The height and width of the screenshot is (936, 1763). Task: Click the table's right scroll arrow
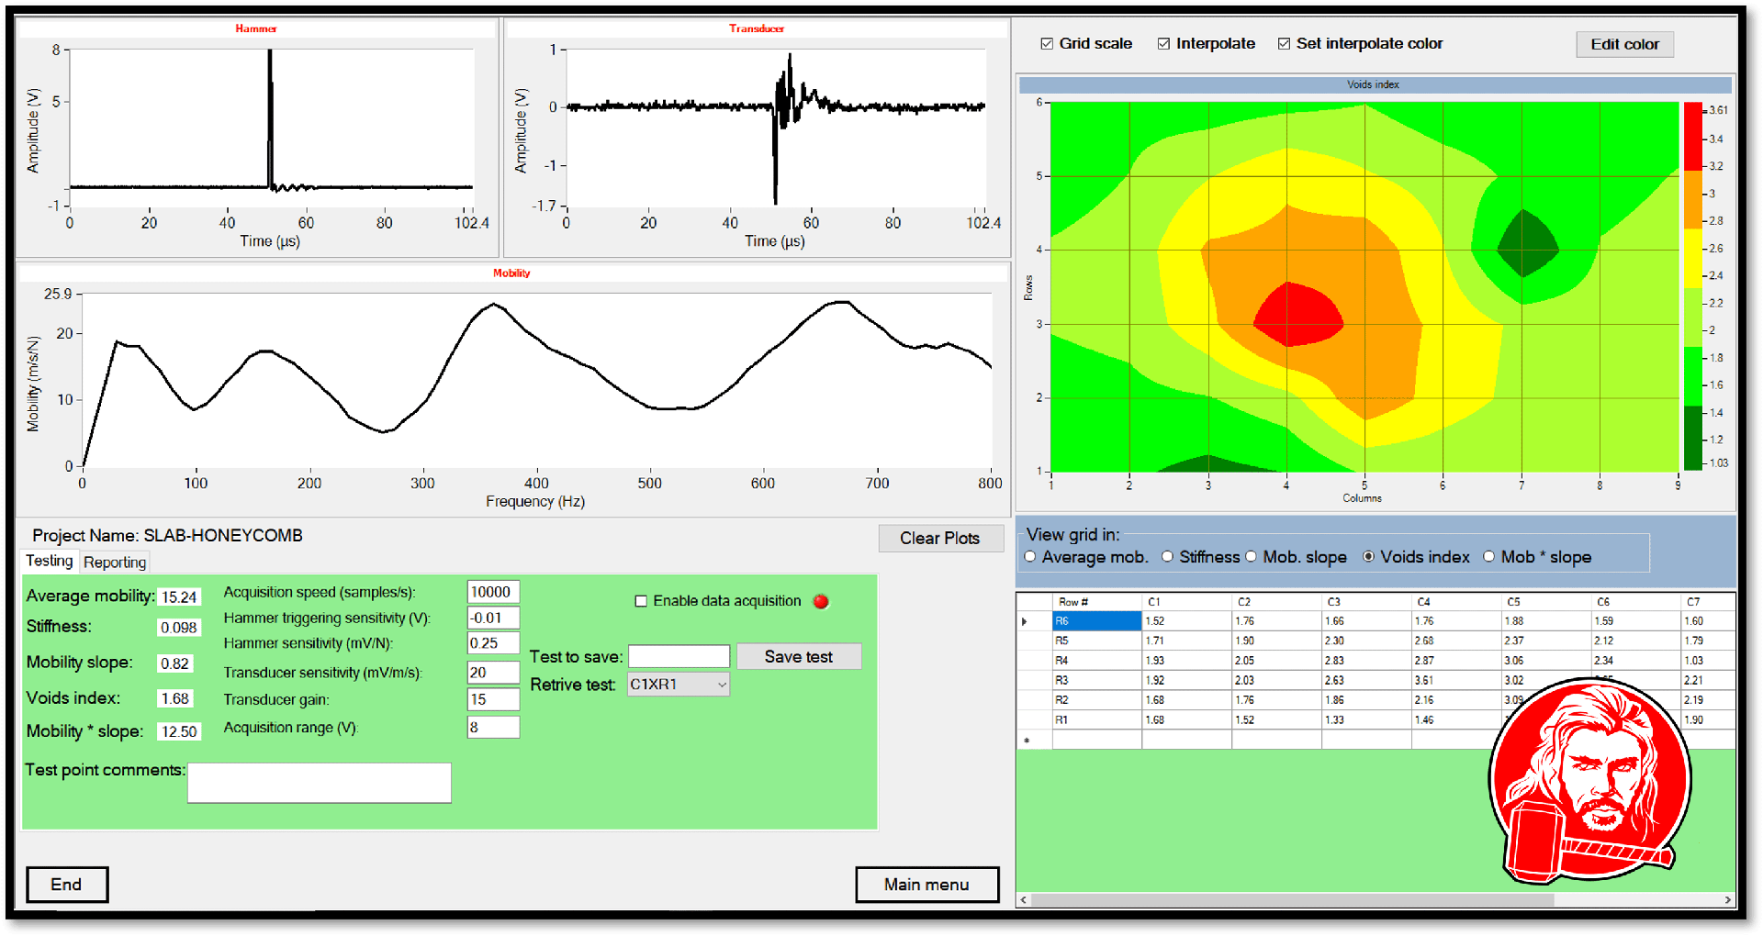coord(1727,900)
